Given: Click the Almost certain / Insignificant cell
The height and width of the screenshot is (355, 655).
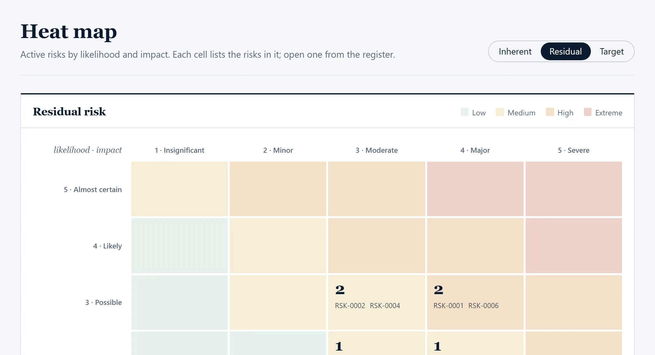Looking at the screenshot, I should pyautogui.click(x=180, y=189).
